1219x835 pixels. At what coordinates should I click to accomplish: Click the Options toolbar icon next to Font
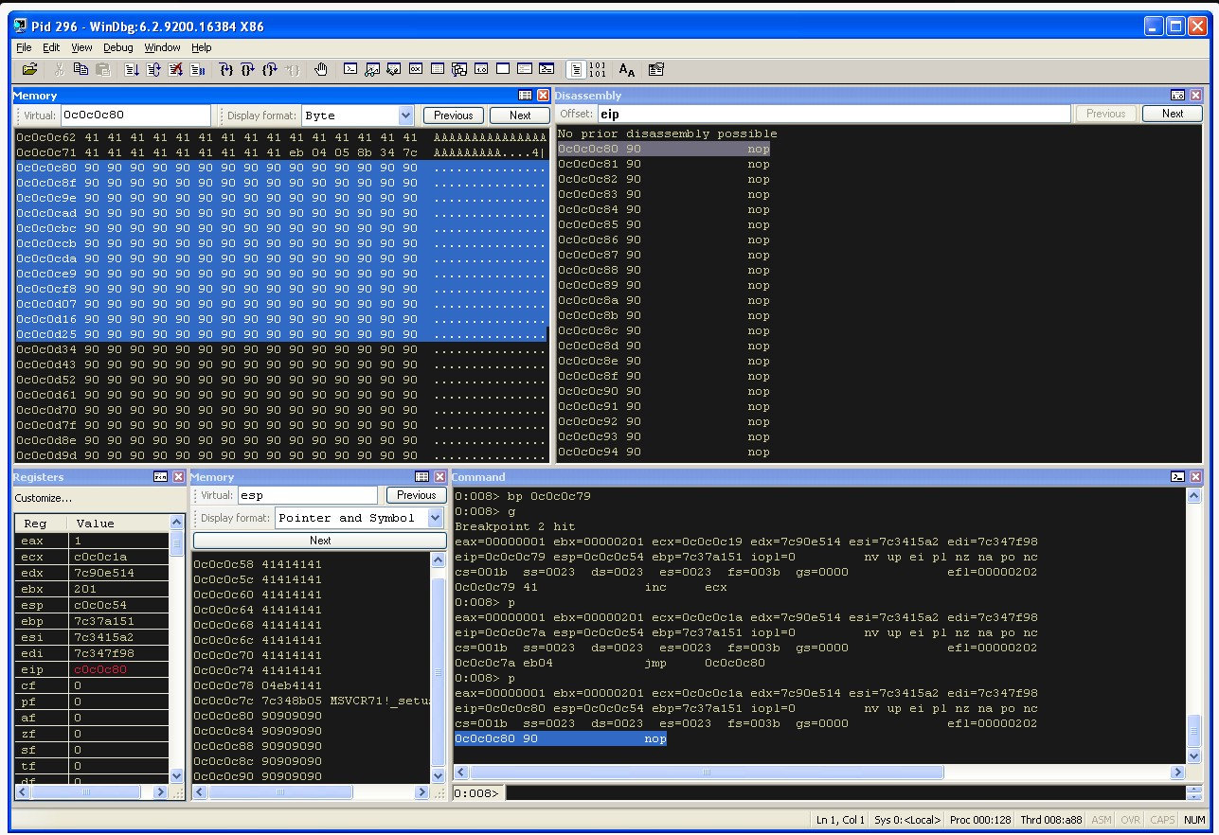click(655, 69)
